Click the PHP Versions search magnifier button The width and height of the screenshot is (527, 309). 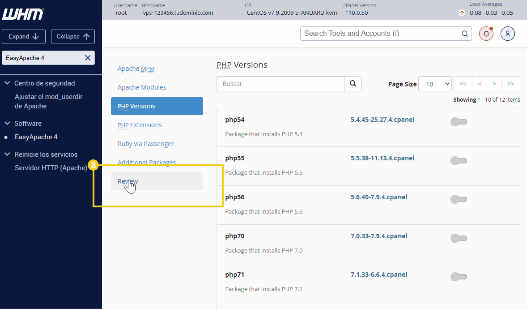tap(353, 83)
